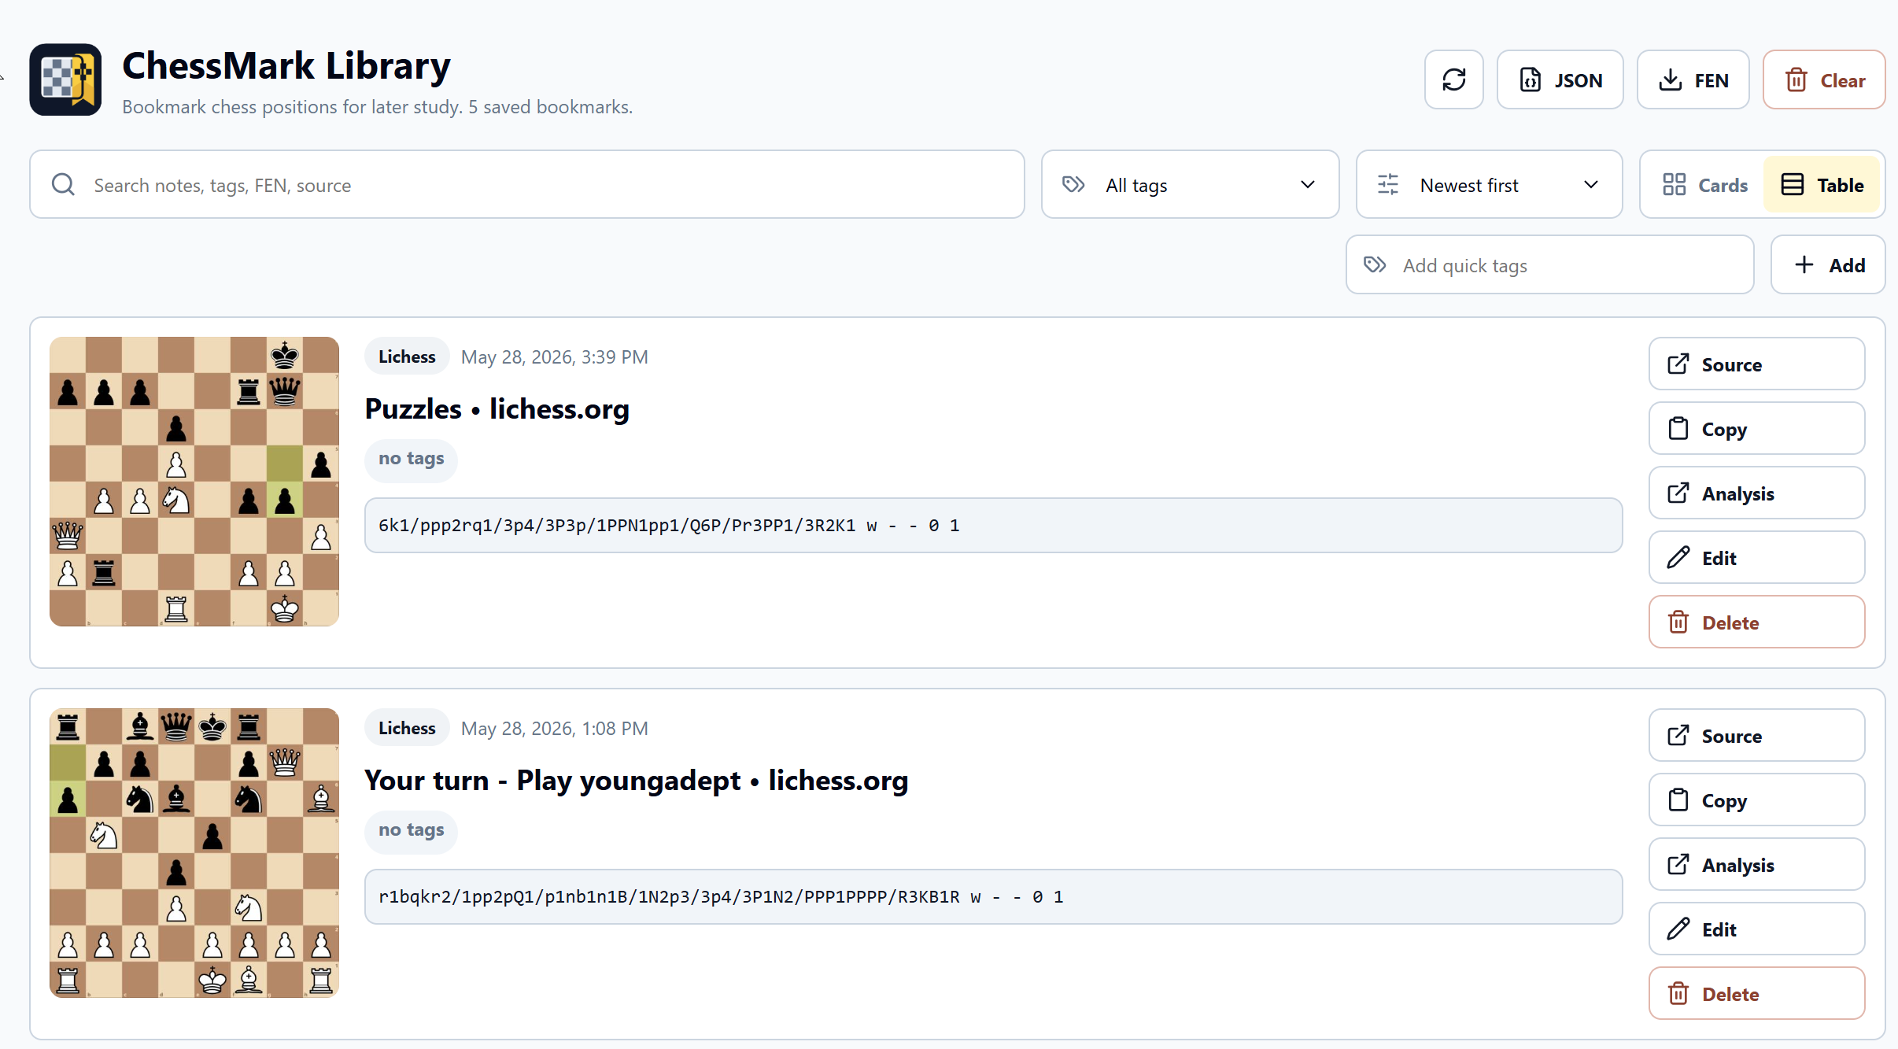This screenshot has width=1898, height=1049.
Task: Click the grid icon beside Cards
Action: pos(1674,185)
